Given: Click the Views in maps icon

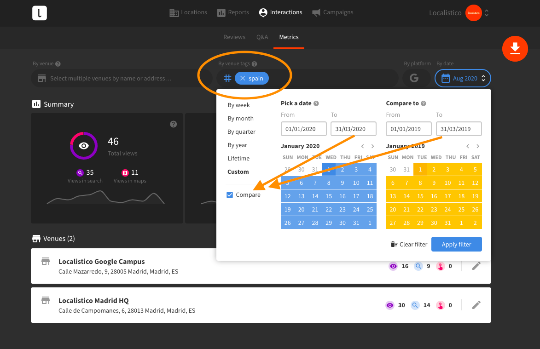Looking at the screenshot, I should [125, 172].
